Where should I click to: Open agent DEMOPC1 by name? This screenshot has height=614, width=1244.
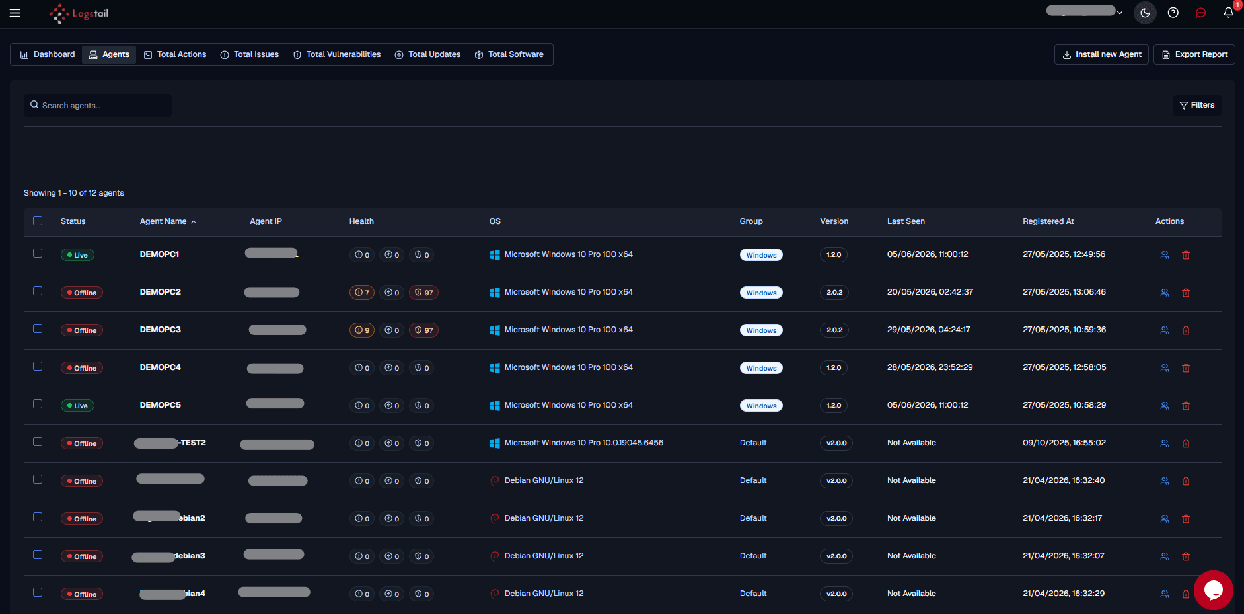click(x=159, y=254)
